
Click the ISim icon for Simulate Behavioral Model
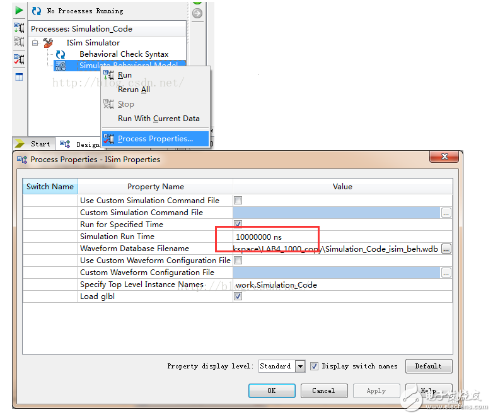(x=61, y=66)
